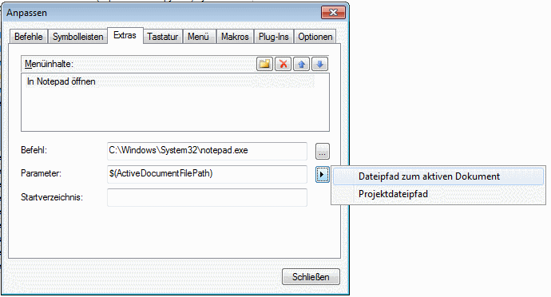Select the Extras tab
551x297 pixels.
click(125, 35)
